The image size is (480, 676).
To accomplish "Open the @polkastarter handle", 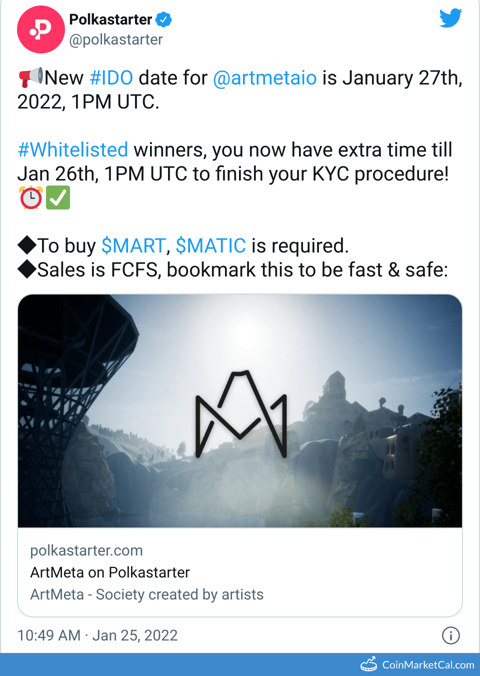I will [x=116, y=39].
